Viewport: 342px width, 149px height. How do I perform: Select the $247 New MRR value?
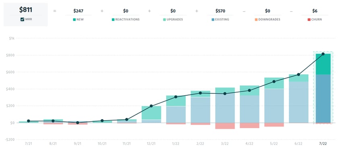[x=78, y=11]
